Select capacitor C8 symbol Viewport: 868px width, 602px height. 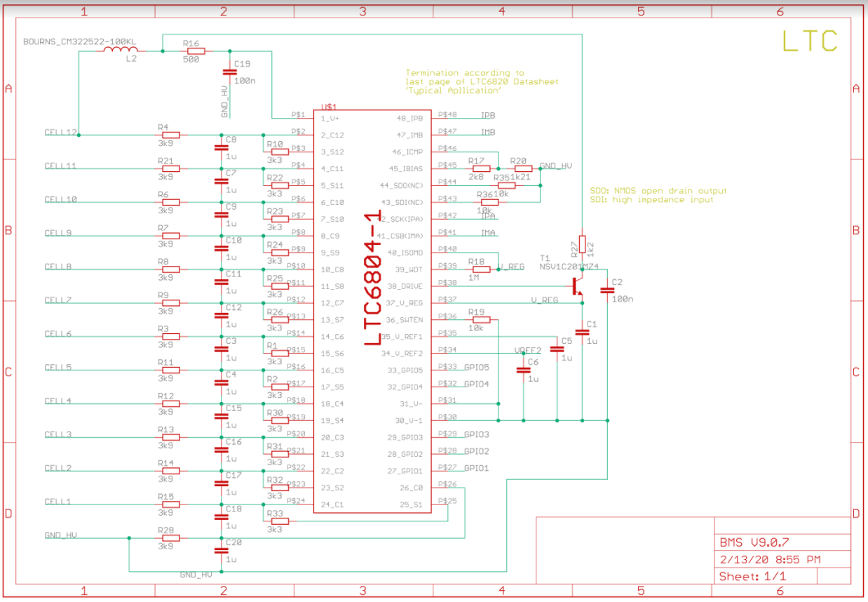click(222, 147)
